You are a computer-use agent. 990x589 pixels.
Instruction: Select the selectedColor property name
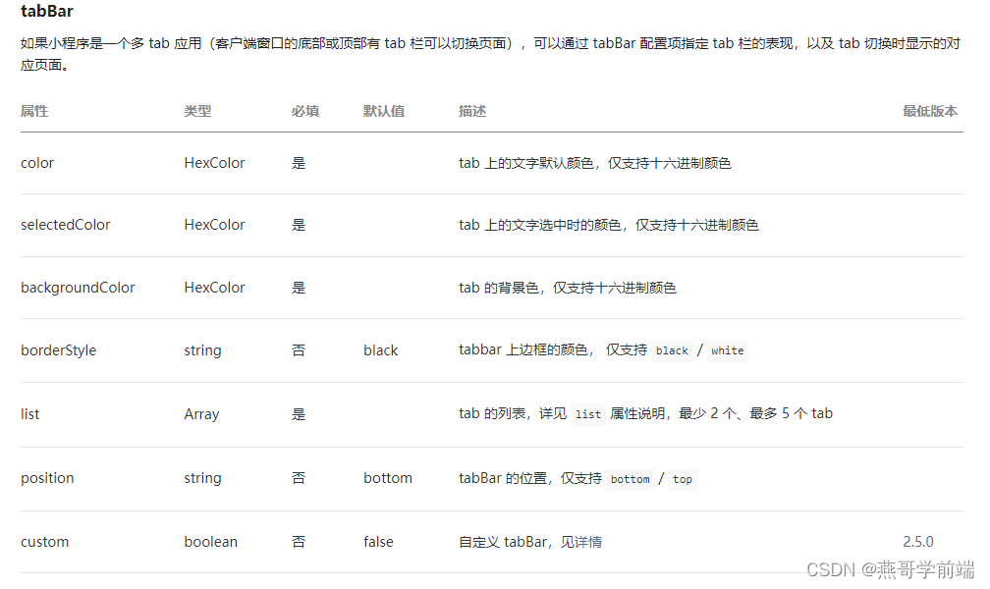66,225
